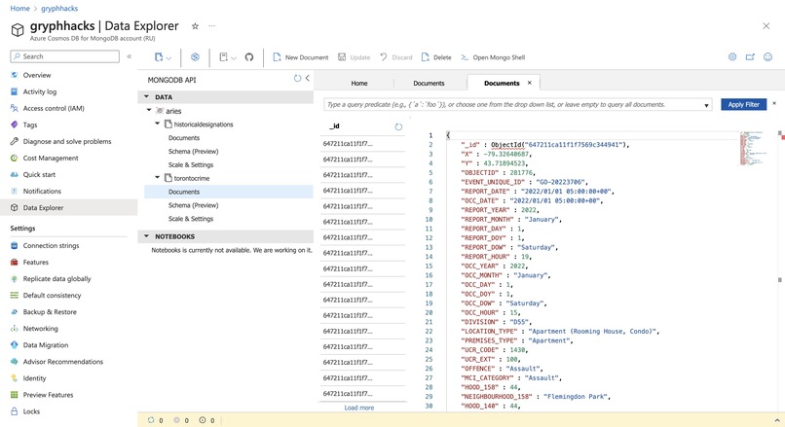Delete the current document
This screenshot has height=427, width=785.
coord(436,57)
